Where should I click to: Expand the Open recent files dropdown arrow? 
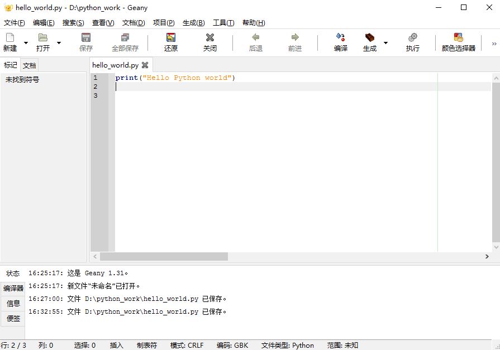(59, 43)
